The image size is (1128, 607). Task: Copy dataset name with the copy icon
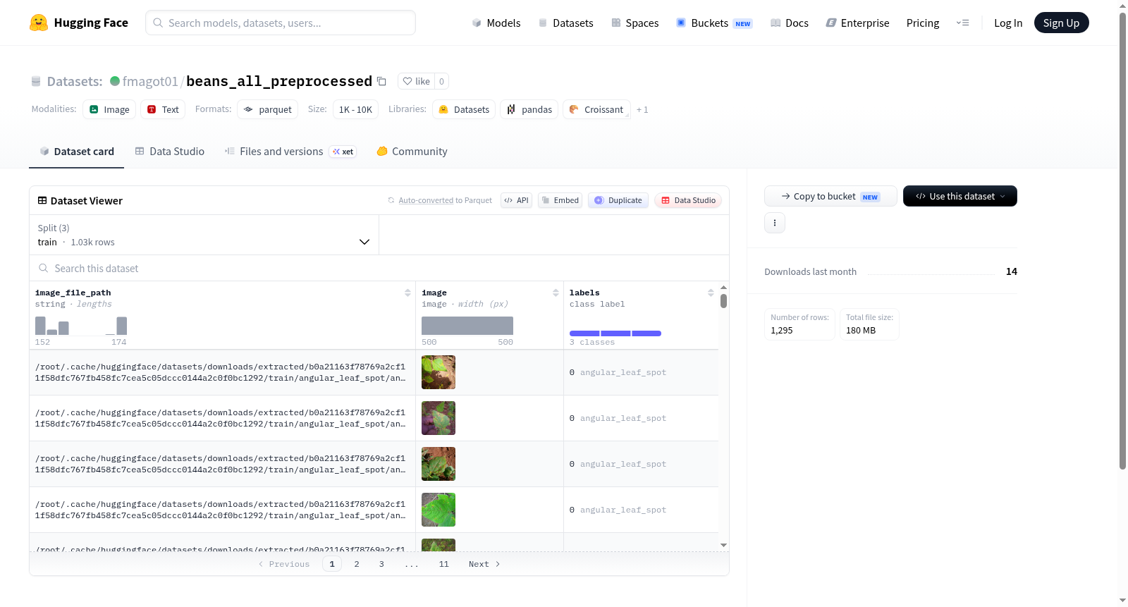381,81
